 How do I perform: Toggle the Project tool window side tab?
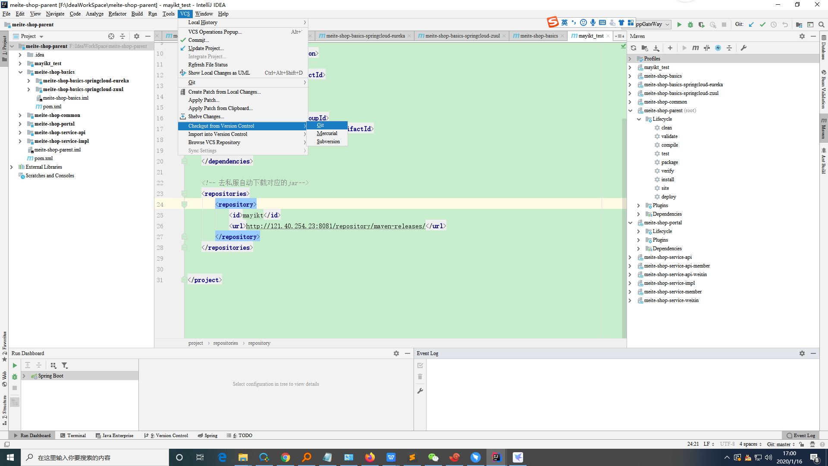(x=4, y=49)
